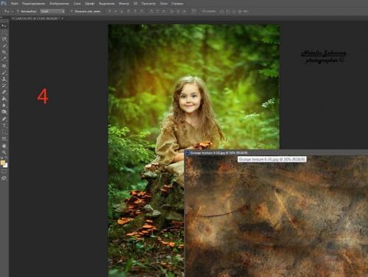Select the Pen tool

4,119
